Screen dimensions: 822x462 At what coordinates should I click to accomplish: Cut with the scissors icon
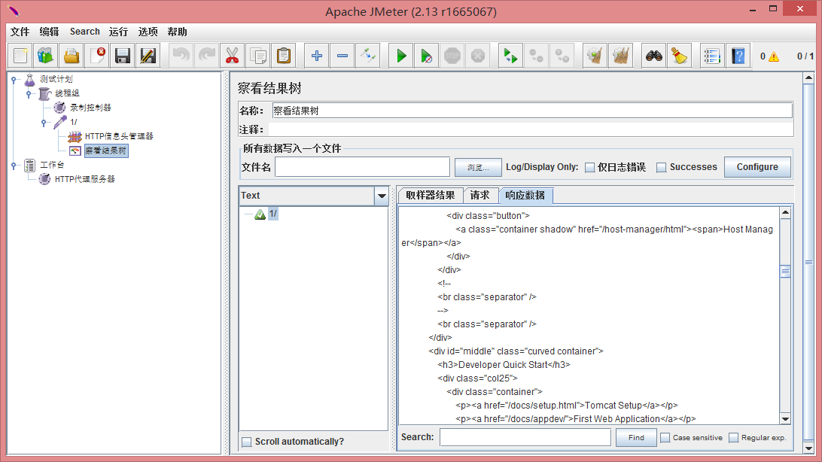pos(233,56)
